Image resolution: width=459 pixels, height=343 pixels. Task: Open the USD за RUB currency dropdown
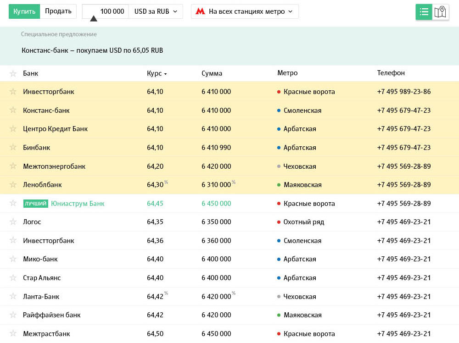click(156, 11)
